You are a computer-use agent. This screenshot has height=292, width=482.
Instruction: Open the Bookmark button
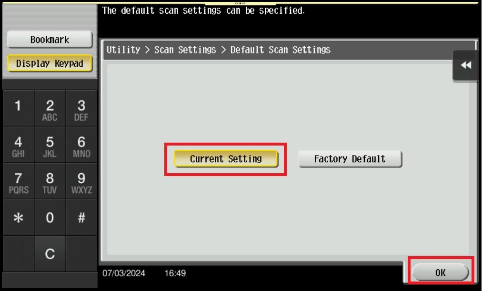(50, 40)
